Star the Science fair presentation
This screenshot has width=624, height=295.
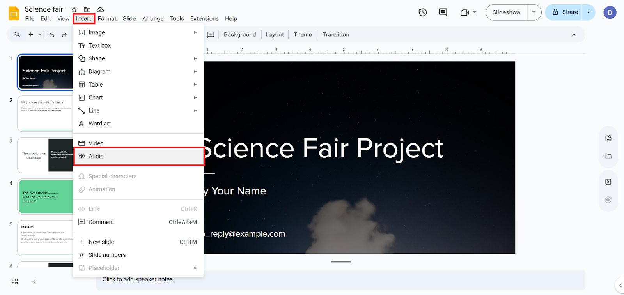click(74, 9)
